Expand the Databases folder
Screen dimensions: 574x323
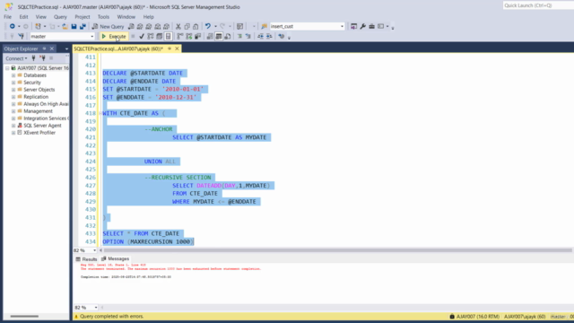(13, 75)
